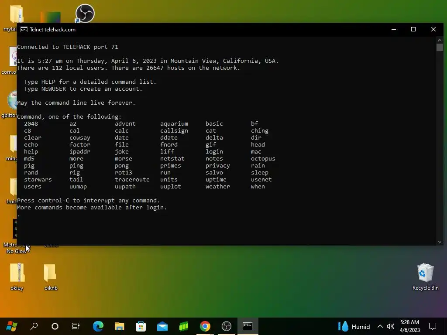The width and height of the screenshot is (447, 335).
Task: Open Cortana circle icon on taskbar
Action: point(55,326)
